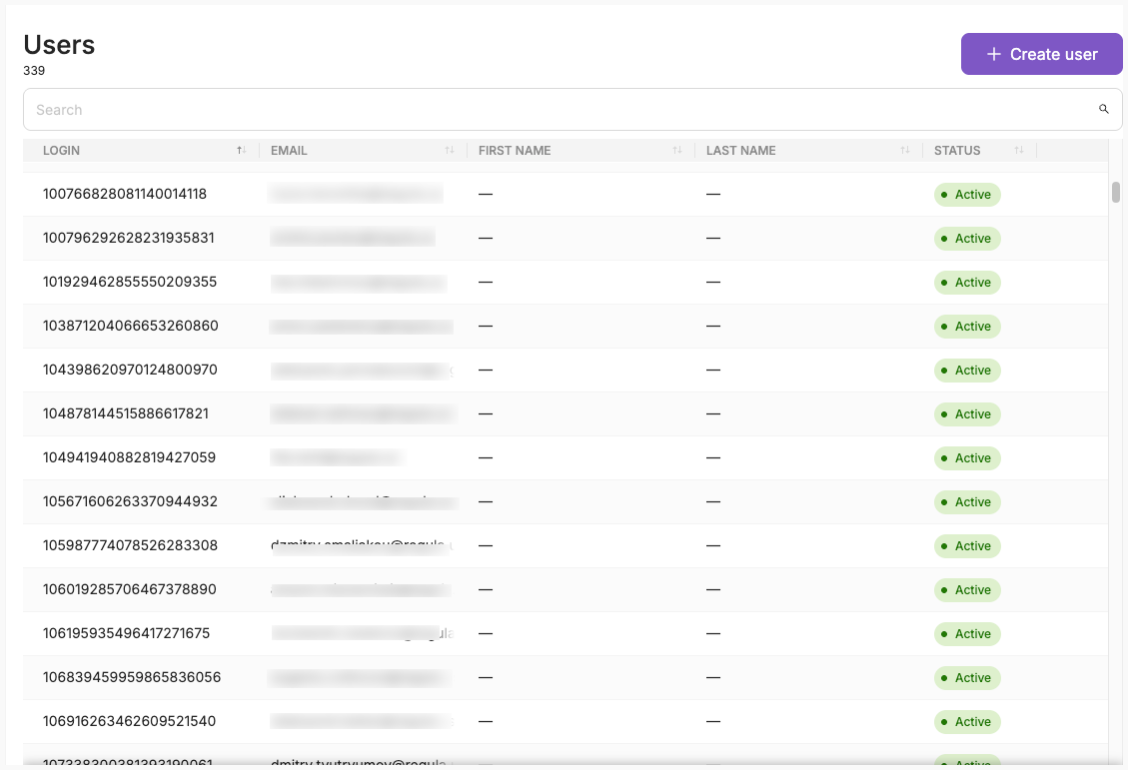Sort by the STATUS column arrows
1128x770 pixels.
[x=1019, y=150]
